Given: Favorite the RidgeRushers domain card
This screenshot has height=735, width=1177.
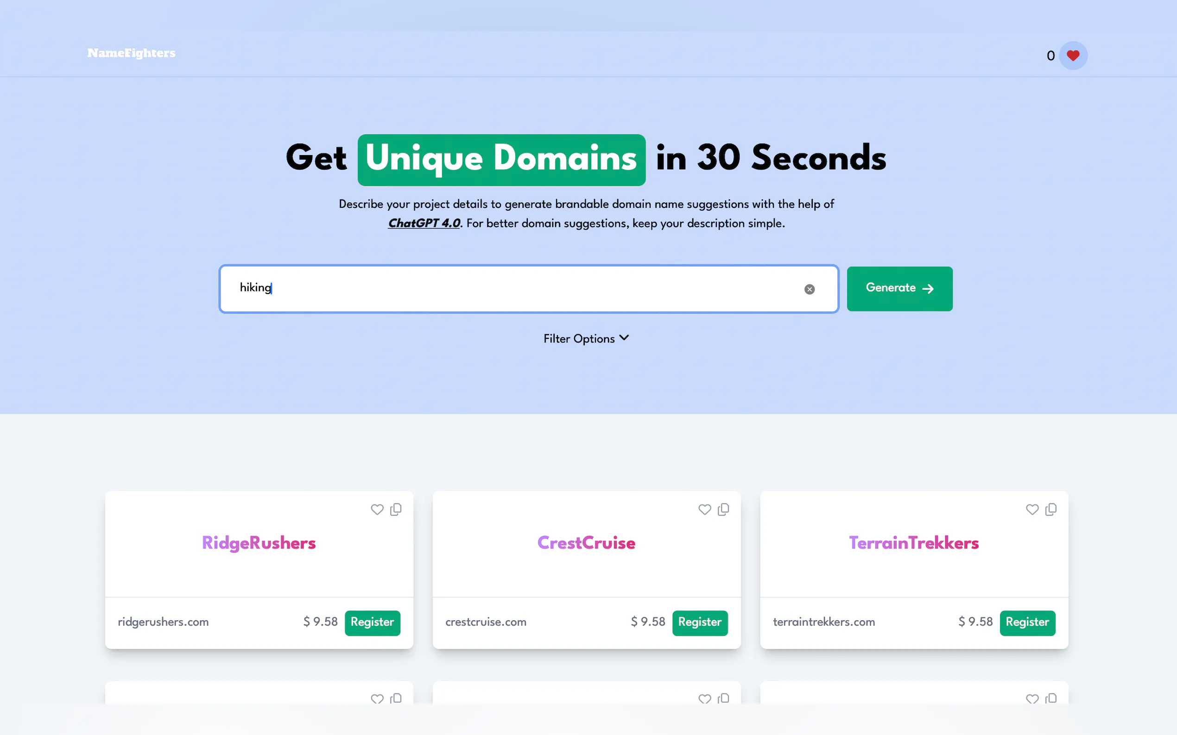Looking at the screenshot, I should [x=377, y=509].
